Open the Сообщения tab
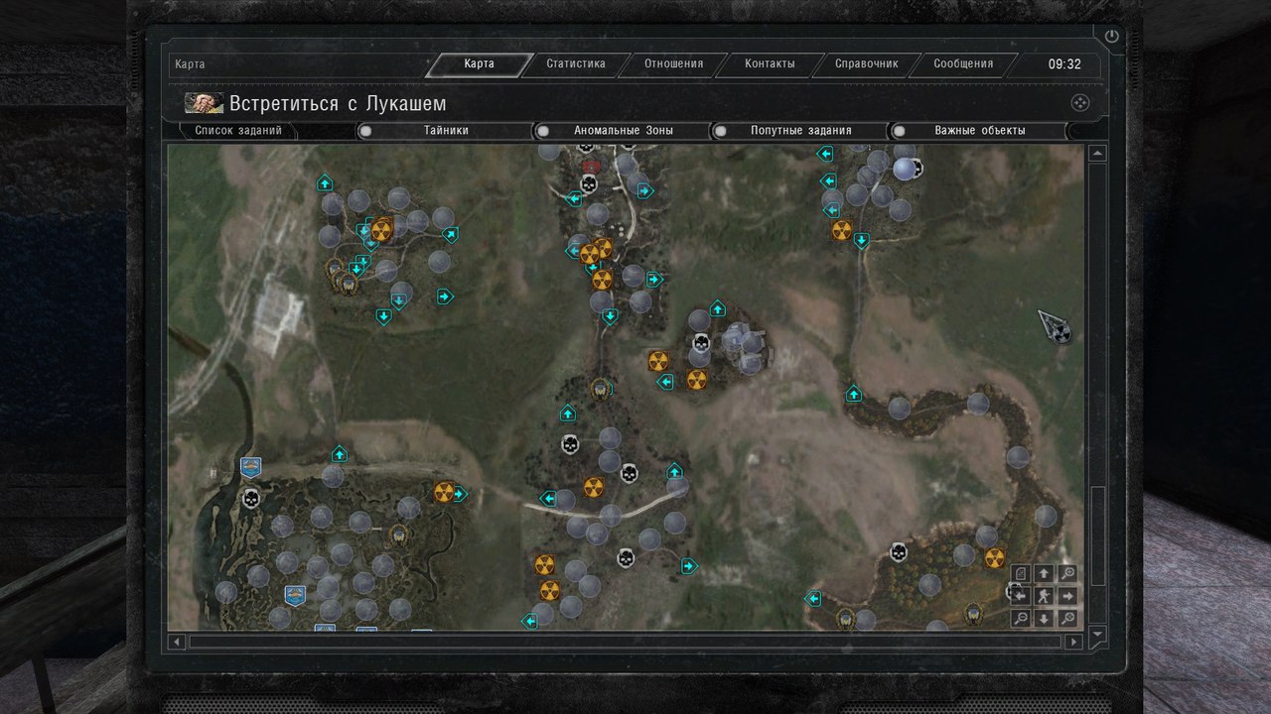This screenshot has width=1271, height=714. (963, 64)
